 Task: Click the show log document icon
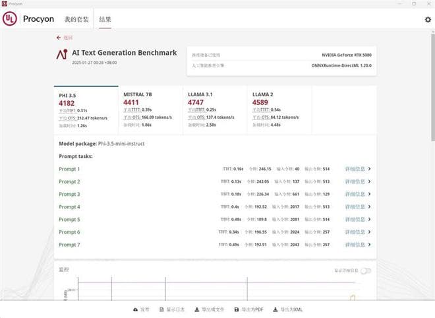point(161,309)
